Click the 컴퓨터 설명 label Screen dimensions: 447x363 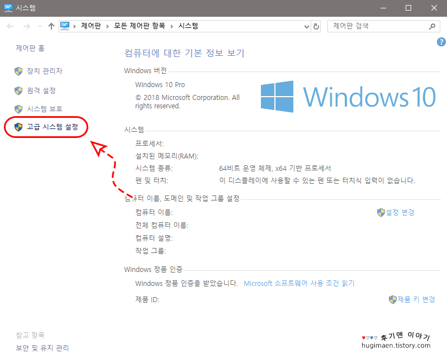coord(154,238)
